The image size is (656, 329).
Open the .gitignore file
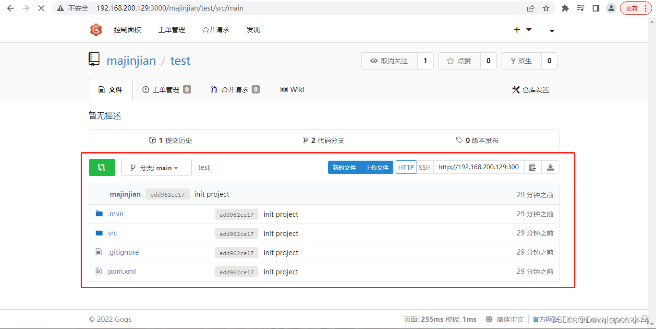point(123,252)
